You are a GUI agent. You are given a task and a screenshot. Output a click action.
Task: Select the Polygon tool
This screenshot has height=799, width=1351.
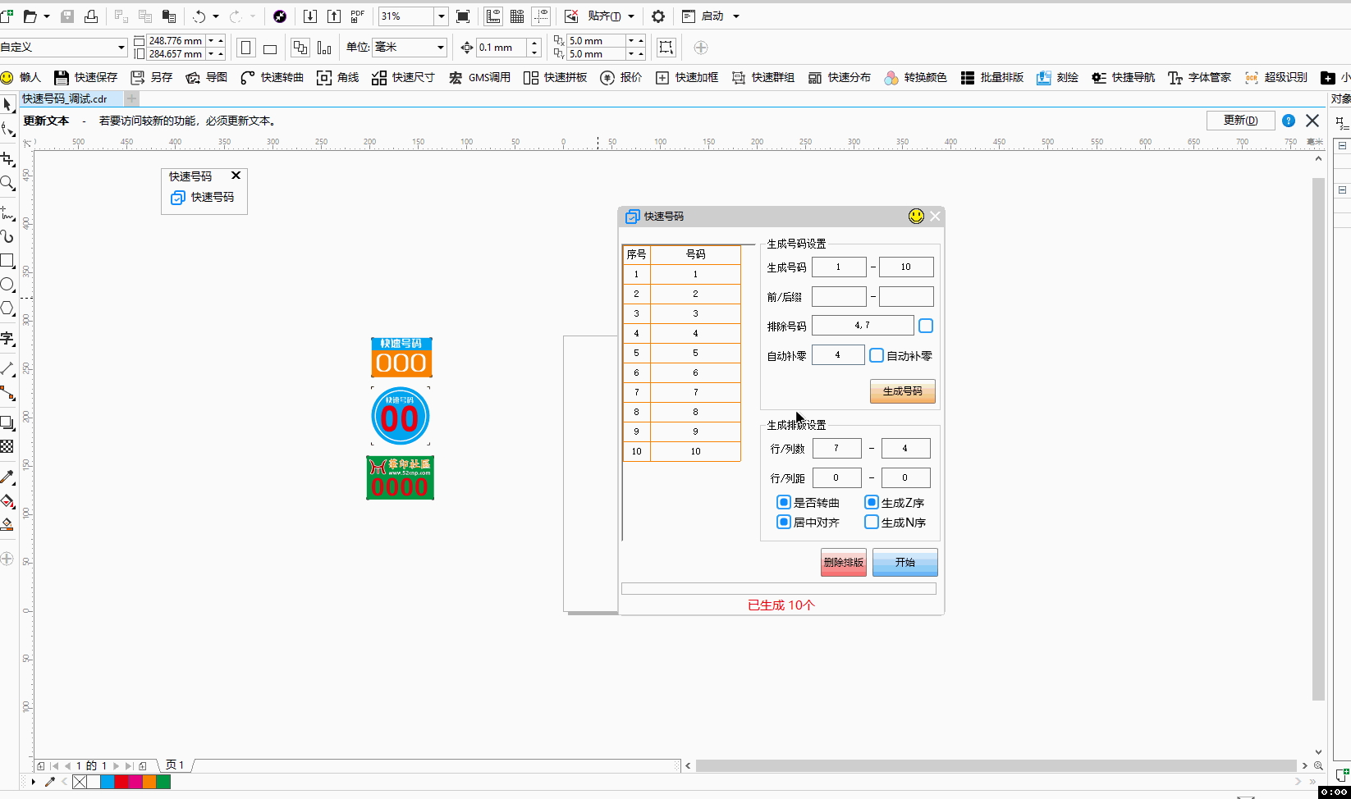tap(7, 308)
